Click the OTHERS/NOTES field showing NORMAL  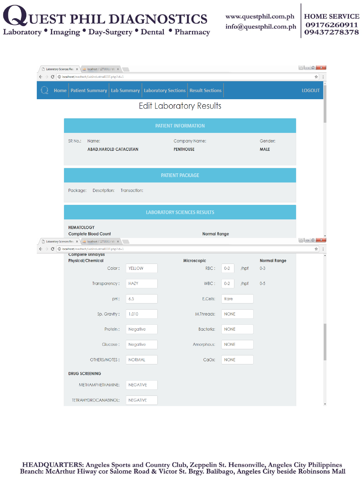pos(142,360)
